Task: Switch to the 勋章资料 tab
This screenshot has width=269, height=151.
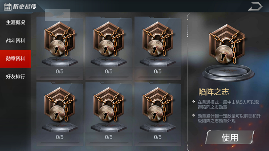Action: click(15, 59)
